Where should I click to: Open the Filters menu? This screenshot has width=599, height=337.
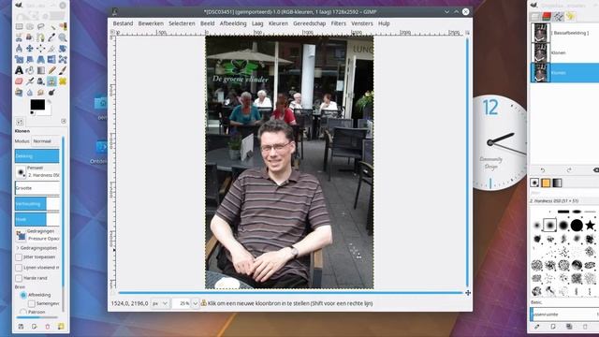(x=339, y=23)
